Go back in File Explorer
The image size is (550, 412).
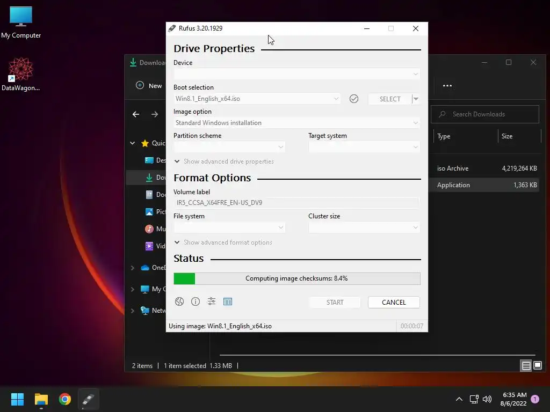point(136,114)
